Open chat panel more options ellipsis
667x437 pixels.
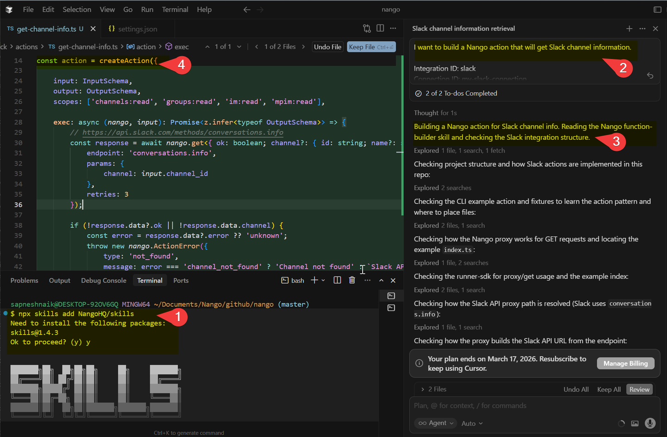pos(642,29)
